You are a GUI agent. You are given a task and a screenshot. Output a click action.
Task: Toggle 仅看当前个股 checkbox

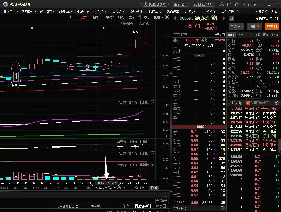(248, 103)
